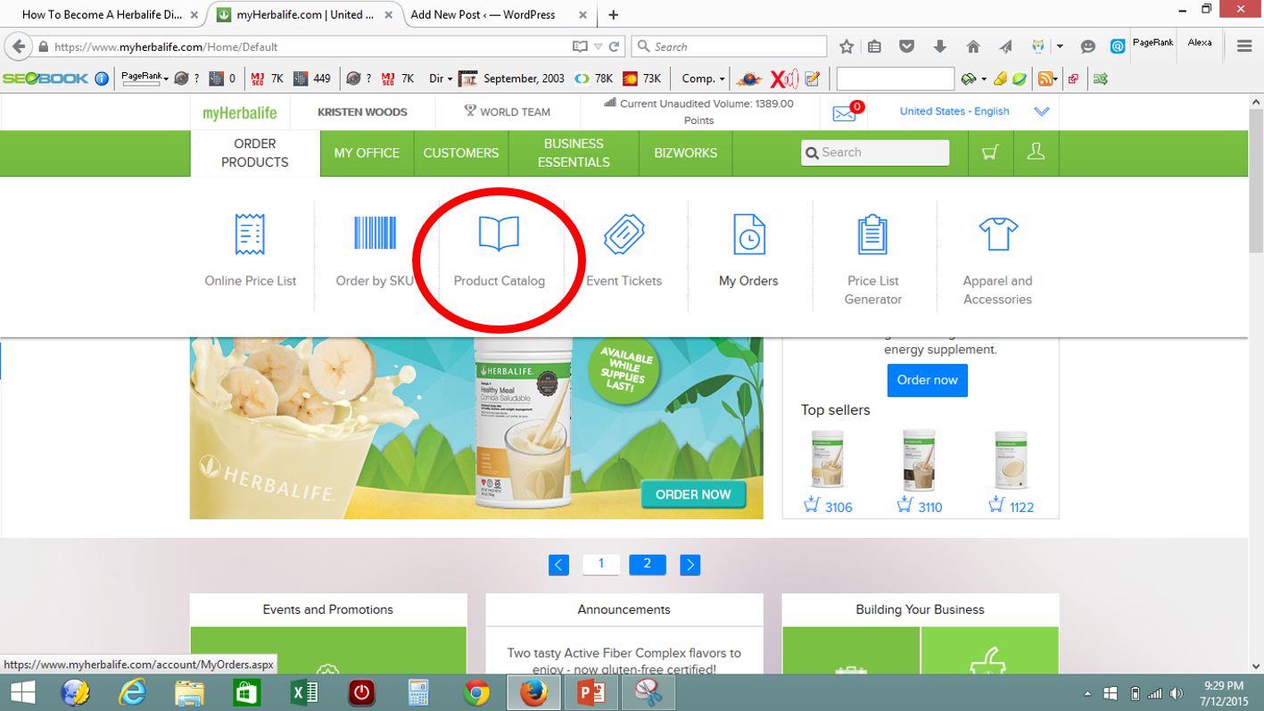Screen dimensions: 1264x711
Task: Click the WORLD TEAM link
Action: [507, 112]
